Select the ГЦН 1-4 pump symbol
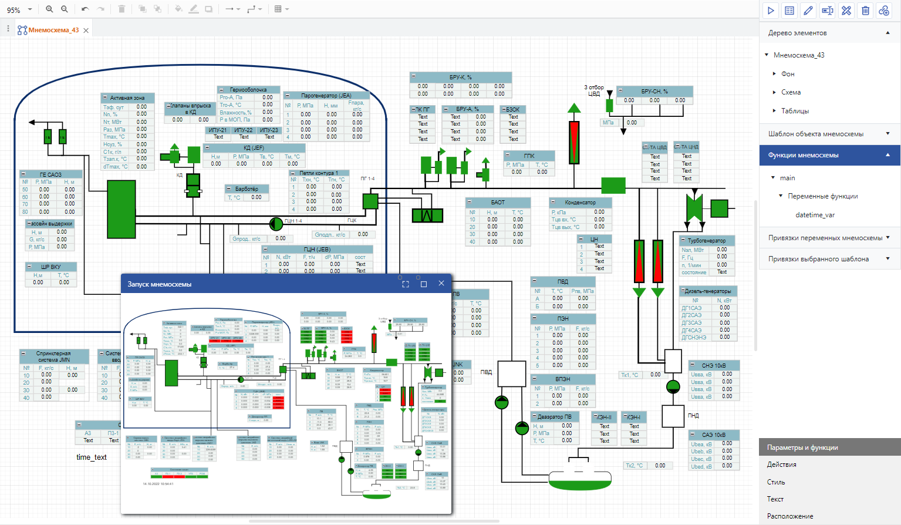This screenshot has width=901, height=525. click(x=276, y=223)
